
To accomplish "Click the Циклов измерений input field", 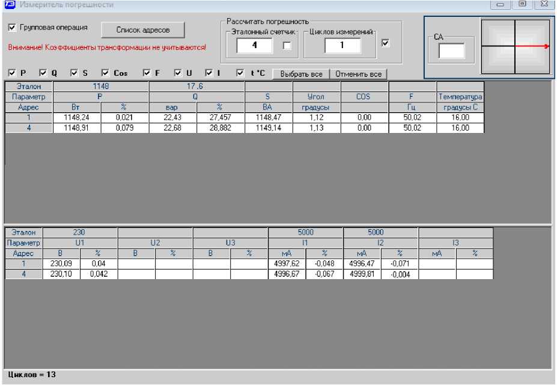I will coord(342,46).
